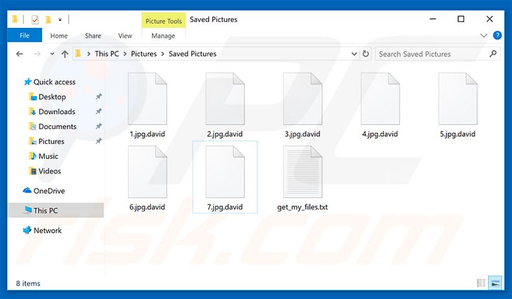The width and height of the screenshot is (512, 299).
Task: Navigate to This PC breadcrumb
Action: click(107, 54)
